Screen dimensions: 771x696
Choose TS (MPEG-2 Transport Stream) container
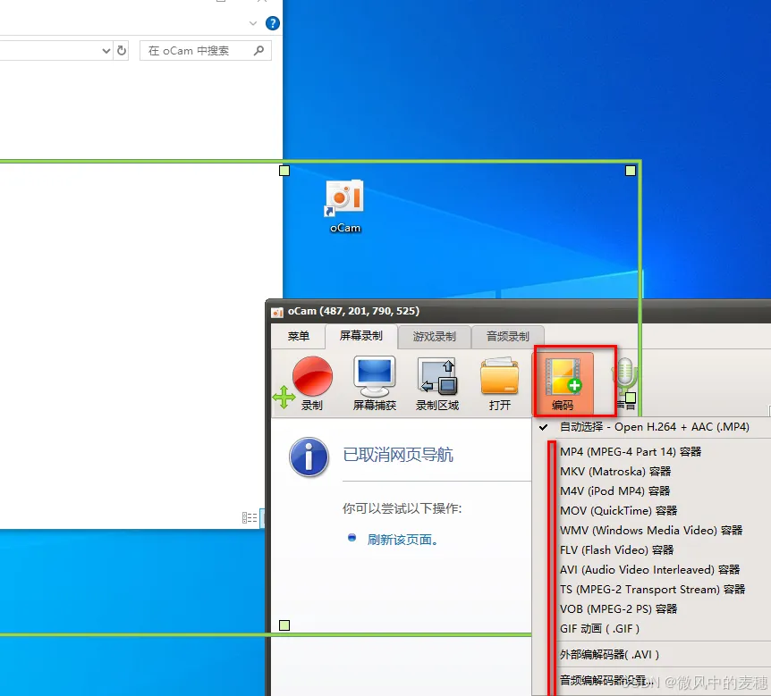(x=652, y=589)
